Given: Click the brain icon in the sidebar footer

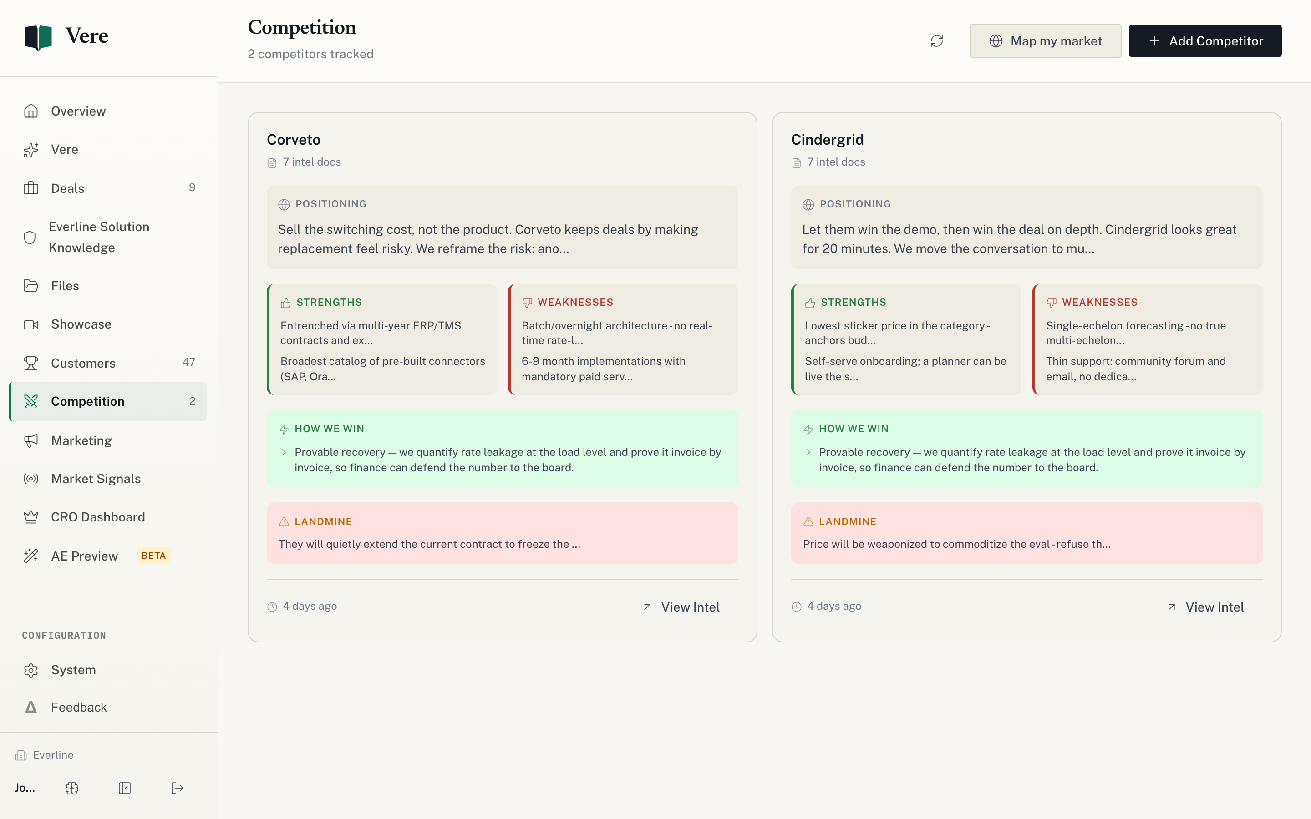Looking at the screenshot, I should pos(72,788).
